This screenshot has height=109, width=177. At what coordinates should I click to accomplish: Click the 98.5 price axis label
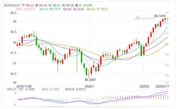point(13,32)
